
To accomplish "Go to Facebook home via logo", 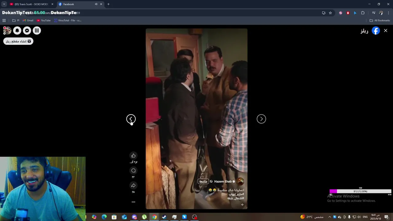I will point(376,31).
